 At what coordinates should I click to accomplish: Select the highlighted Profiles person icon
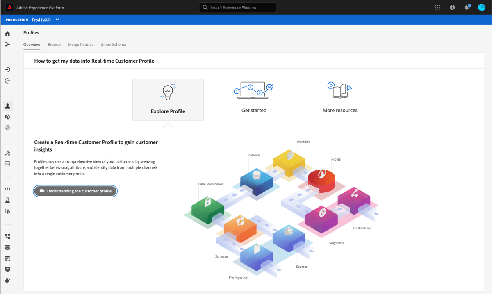click(7, 106)
